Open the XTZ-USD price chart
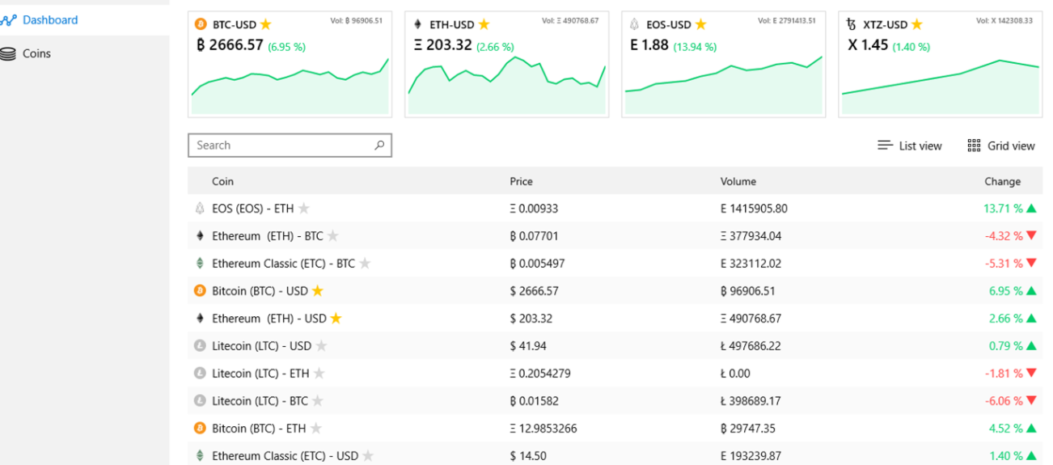The image size is (1053, 465). tap(941, 87)
